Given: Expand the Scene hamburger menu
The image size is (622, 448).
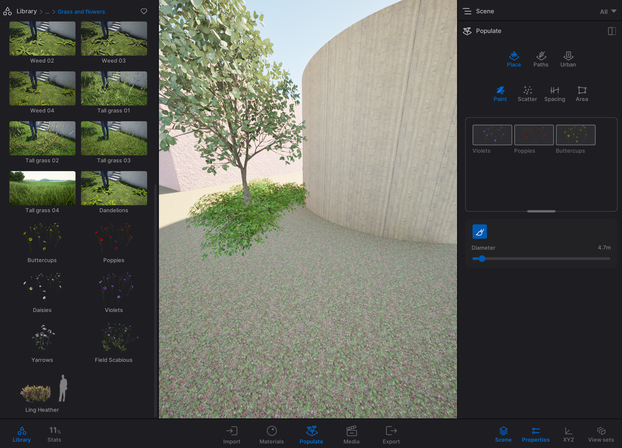Looking at the screenshot, I should tap(467, 11).
